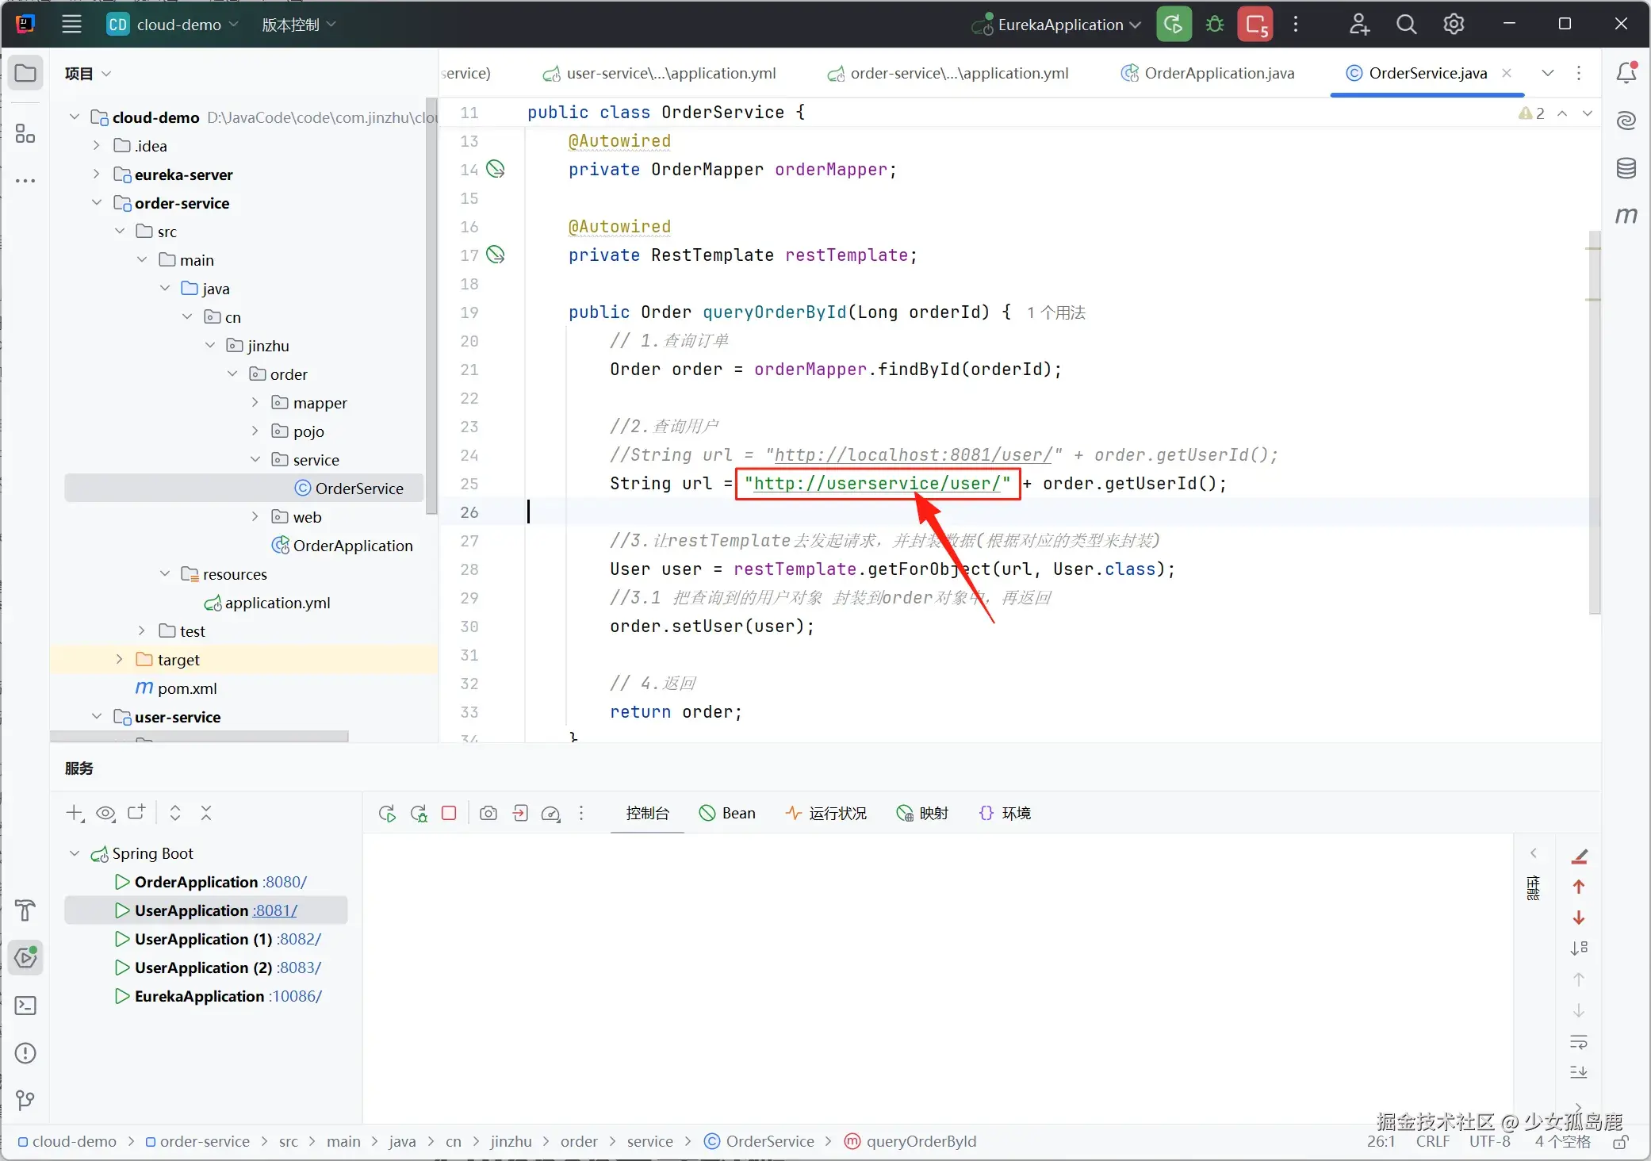Click the :8081/ link for UserApplication

tap(275, 910)
